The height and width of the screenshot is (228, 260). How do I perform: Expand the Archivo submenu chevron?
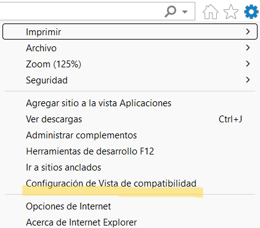248,48
